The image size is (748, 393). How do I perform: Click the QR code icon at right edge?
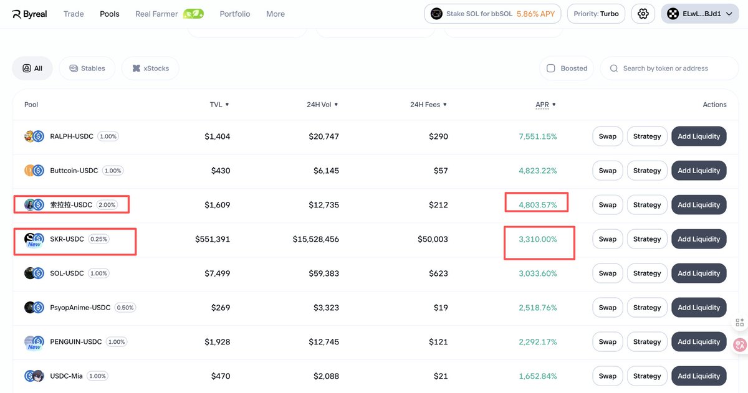(x=740, y=322)
